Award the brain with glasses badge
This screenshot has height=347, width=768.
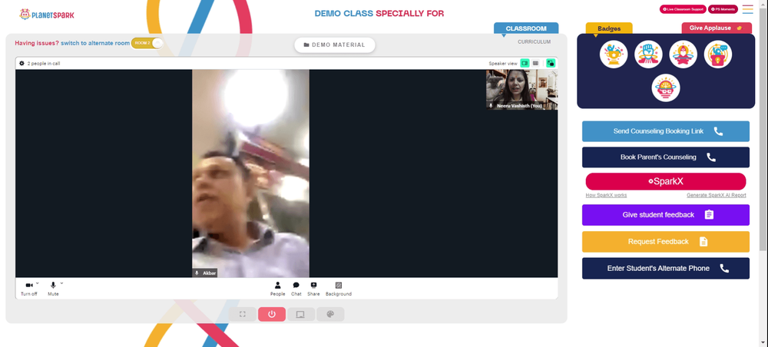click(666, 88)
